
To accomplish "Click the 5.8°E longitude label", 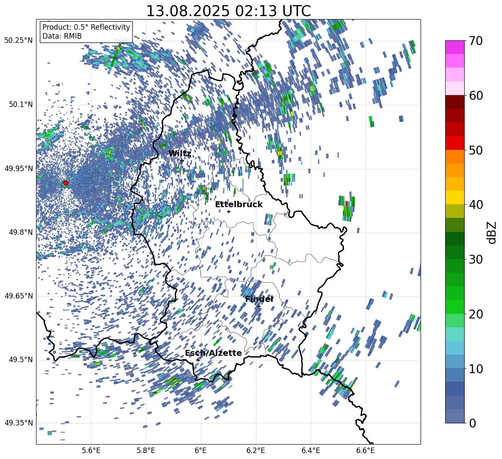I will point(146,451).
